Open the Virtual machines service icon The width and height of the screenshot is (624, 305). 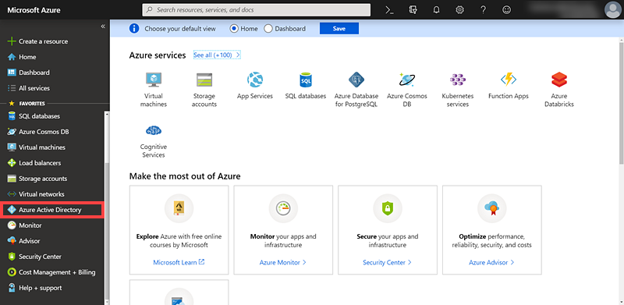(154, 80)
